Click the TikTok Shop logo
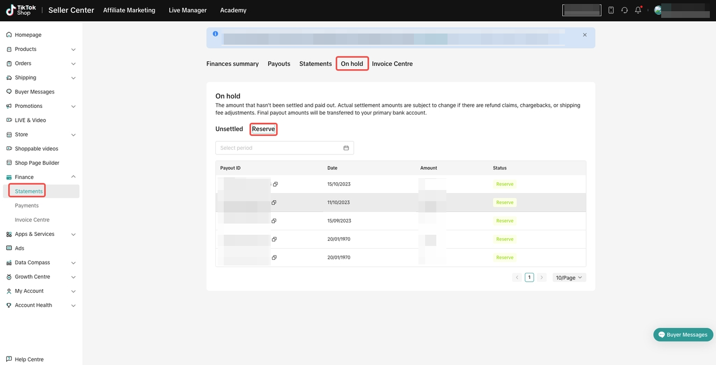The height and width of the screenshot is (365, 716). (21, 10)
